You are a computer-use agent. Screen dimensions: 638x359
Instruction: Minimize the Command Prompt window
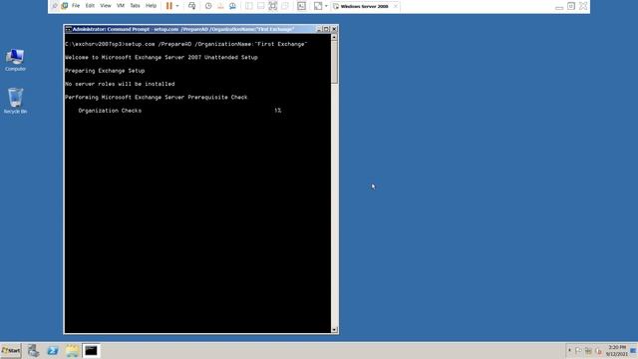point(319,29)
